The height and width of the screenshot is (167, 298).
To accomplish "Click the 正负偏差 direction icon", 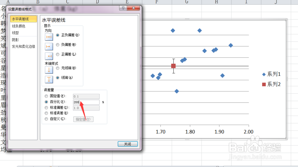I will pos(49,37).
